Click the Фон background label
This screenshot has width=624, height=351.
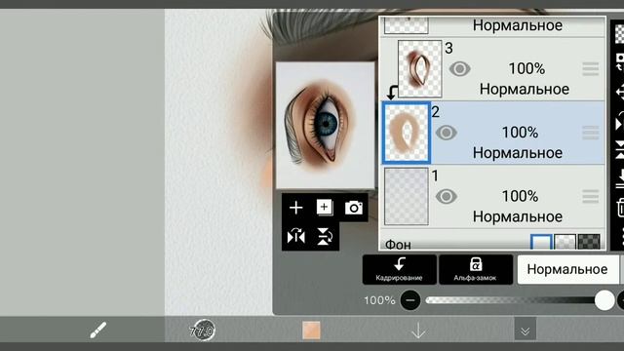tap(398, 244)
